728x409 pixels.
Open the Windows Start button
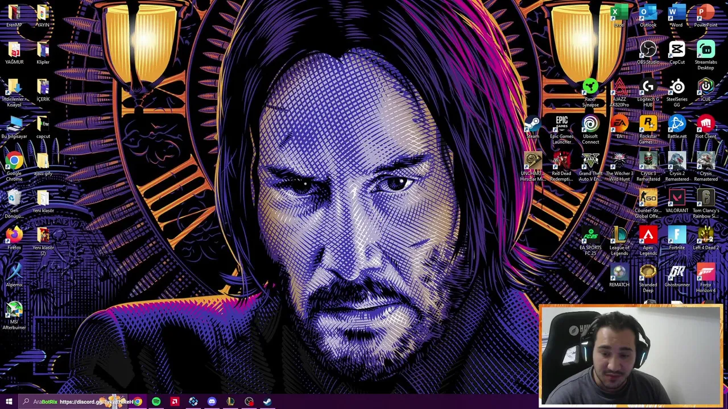(x=9, y=402)
